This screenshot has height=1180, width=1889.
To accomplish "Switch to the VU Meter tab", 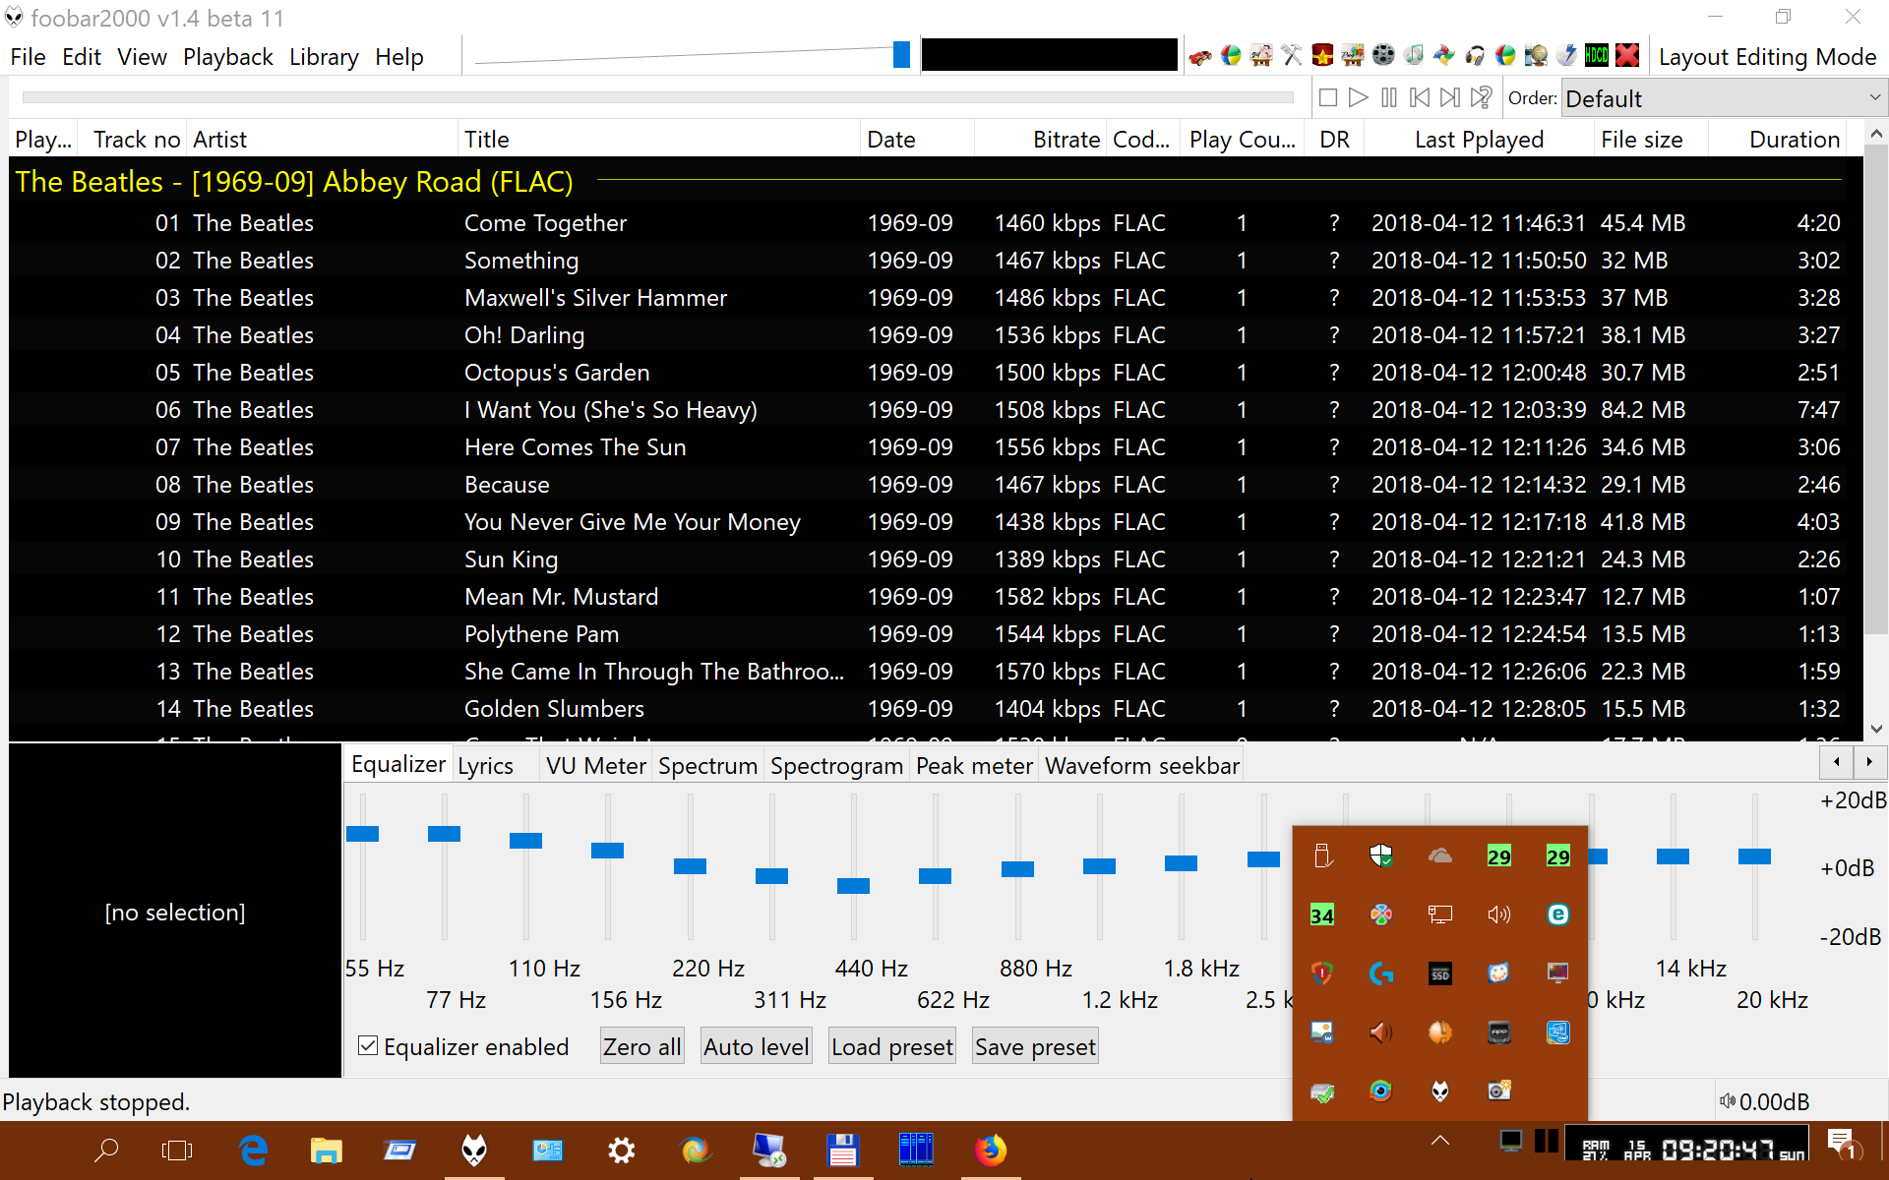I will 595,766.
